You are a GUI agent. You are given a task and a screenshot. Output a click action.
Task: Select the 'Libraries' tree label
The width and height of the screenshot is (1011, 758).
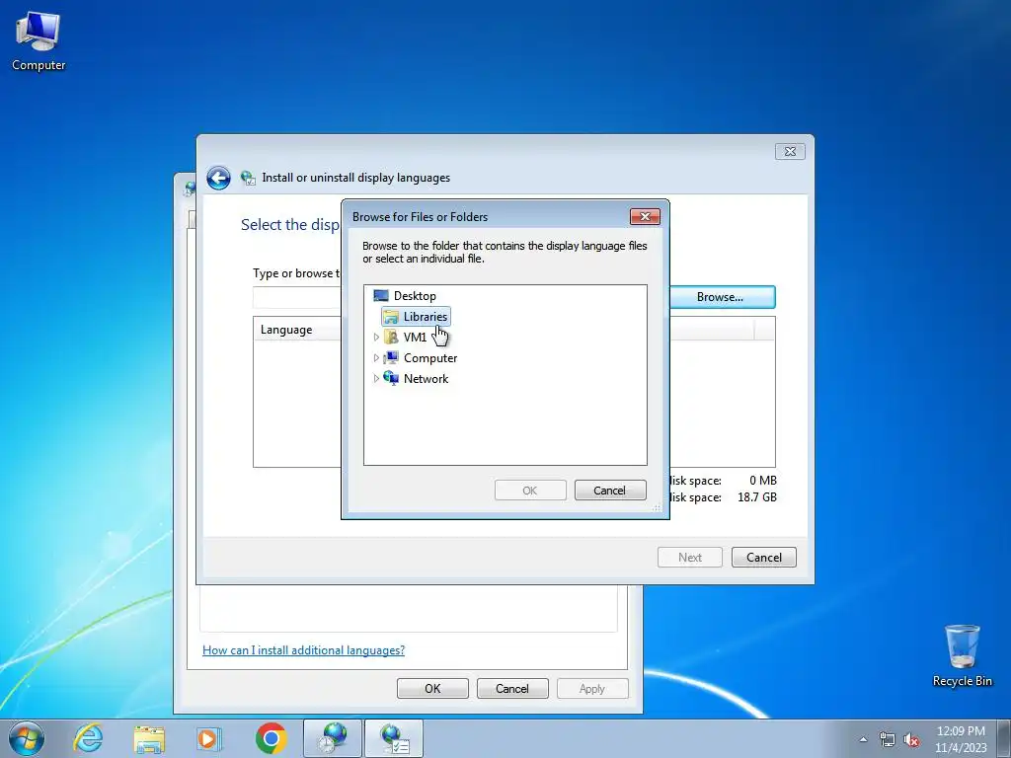point(425,317)
